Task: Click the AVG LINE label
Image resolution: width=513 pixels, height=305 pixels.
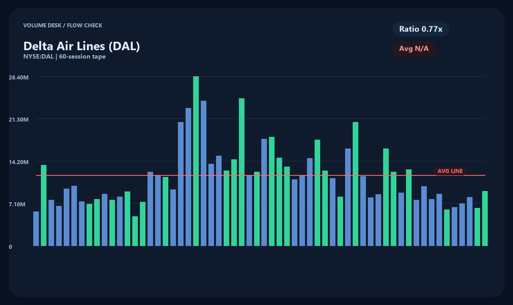Action: pos(450,171)
